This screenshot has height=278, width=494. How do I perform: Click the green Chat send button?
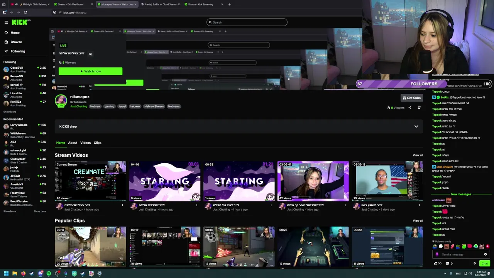(x=484, y=263)
